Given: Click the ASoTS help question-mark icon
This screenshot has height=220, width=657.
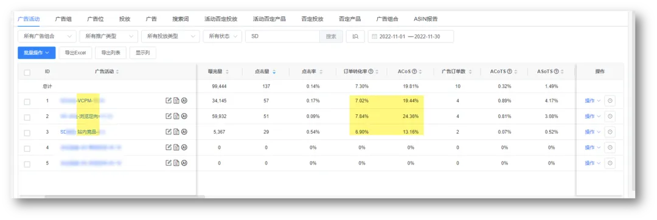Looking at the screenshot, I should [x=556, y=72].
